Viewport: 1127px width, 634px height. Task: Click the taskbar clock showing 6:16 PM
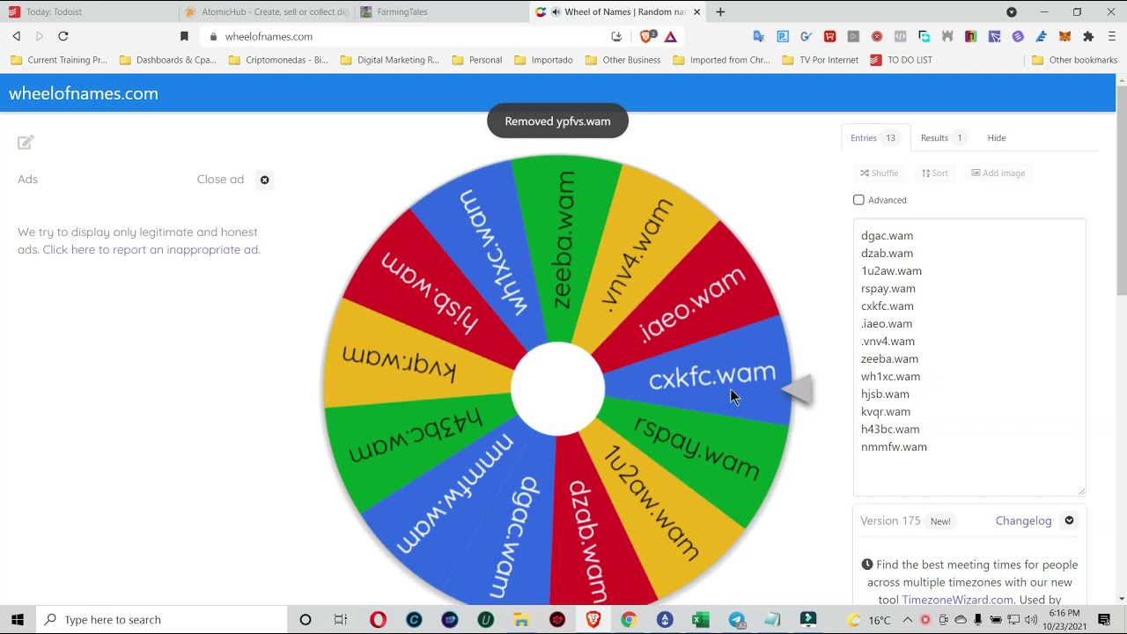1064,620
